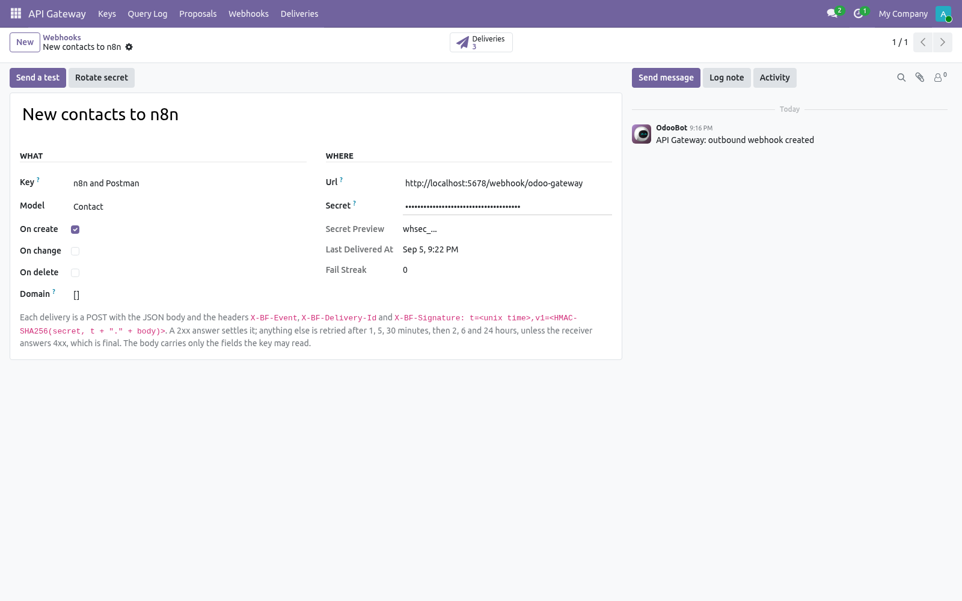Enable the On change checkbox
Viewport: 962px width, 601px height.
click(75, 251)
